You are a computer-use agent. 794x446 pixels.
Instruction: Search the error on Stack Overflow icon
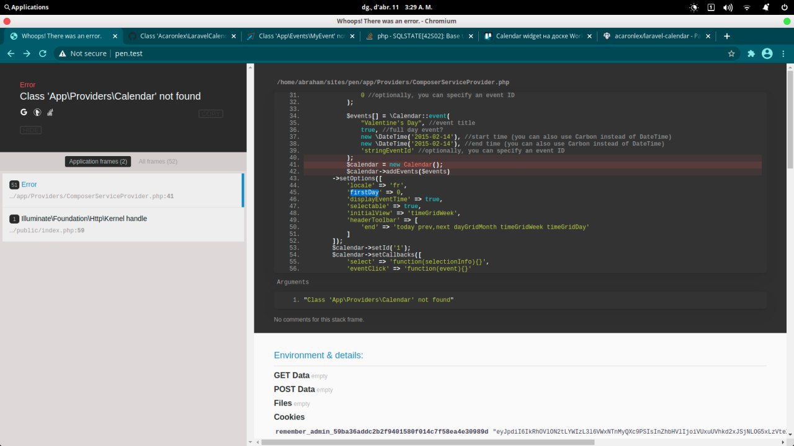[51, 112]
